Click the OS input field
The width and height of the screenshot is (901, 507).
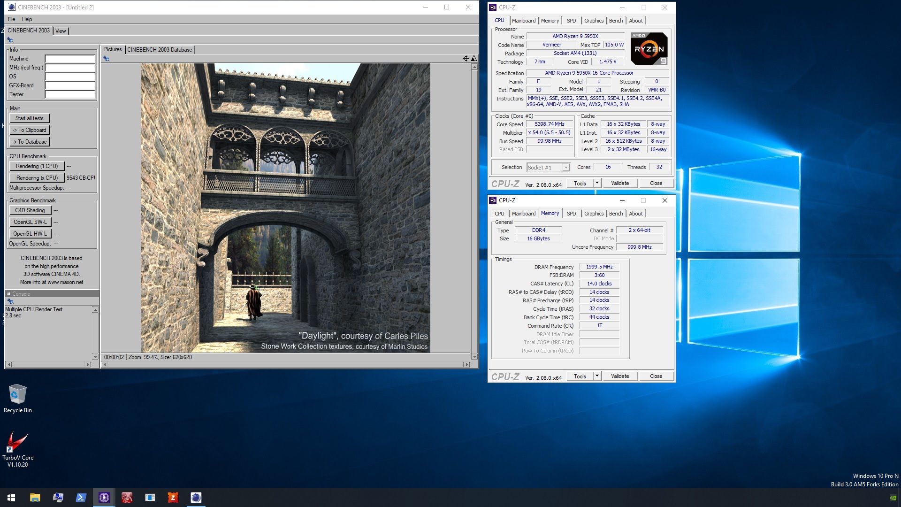pos(69,77)
